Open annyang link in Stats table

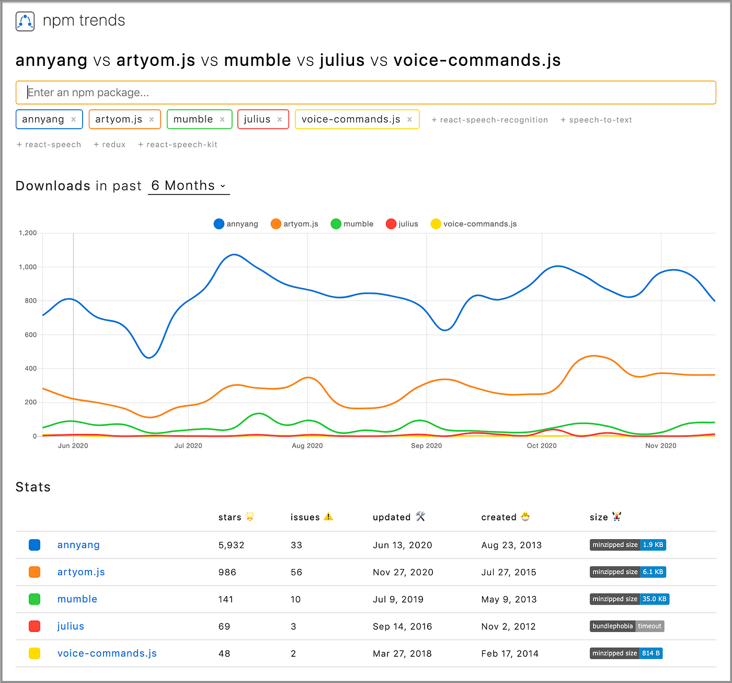click(78, 545)
